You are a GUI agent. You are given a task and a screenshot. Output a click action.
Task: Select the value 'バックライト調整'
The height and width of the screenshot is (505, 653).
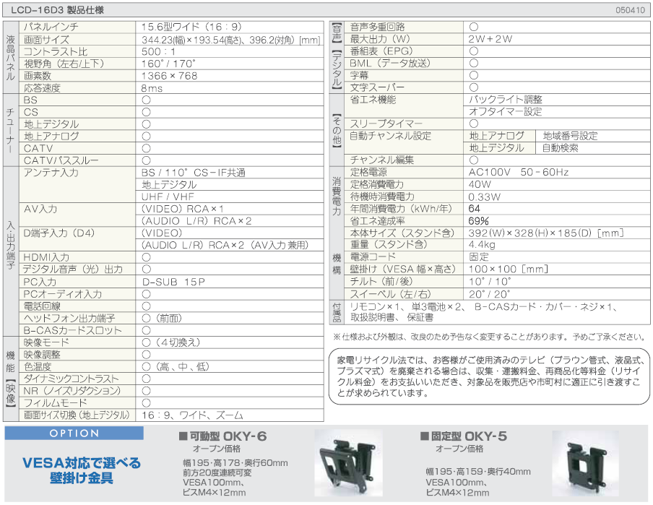[506, 100]
